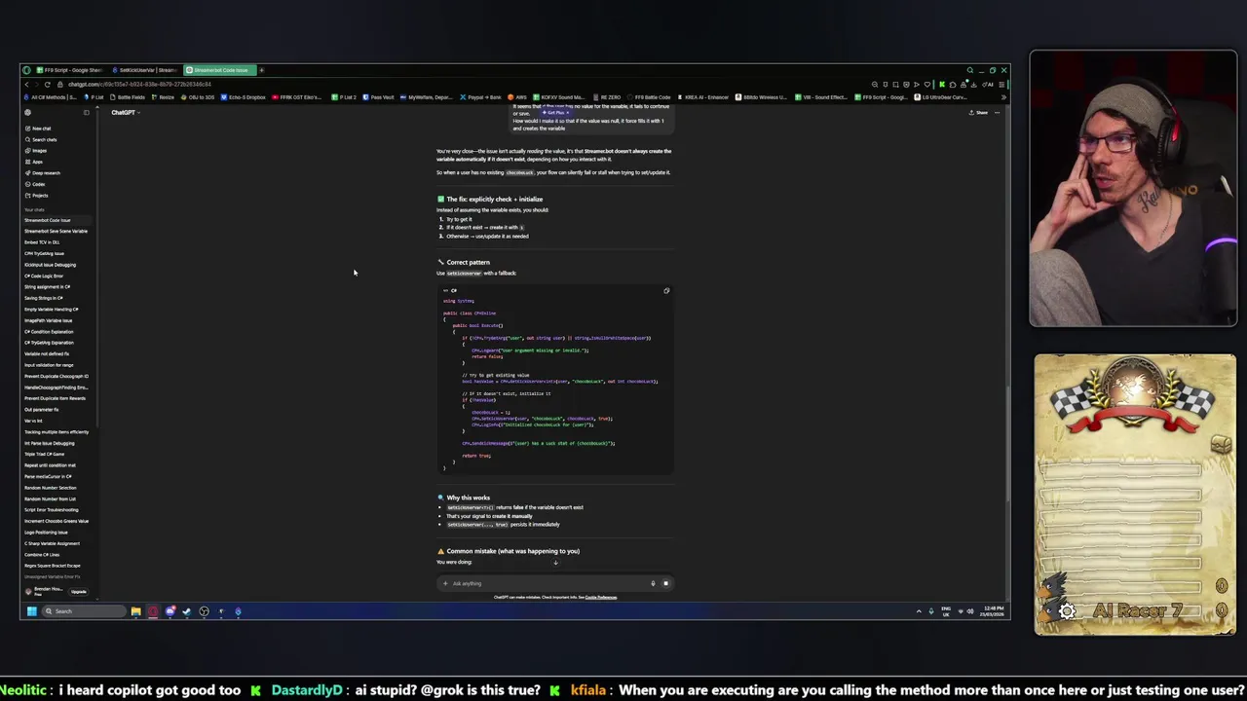Open File Explorer from the taskbar

[x=136, y=611]
